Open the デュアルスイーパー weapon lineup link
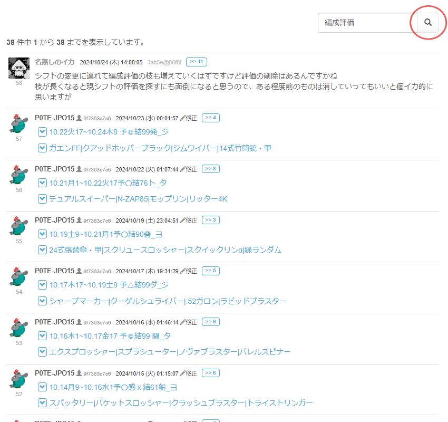 [x=138, y=199]
